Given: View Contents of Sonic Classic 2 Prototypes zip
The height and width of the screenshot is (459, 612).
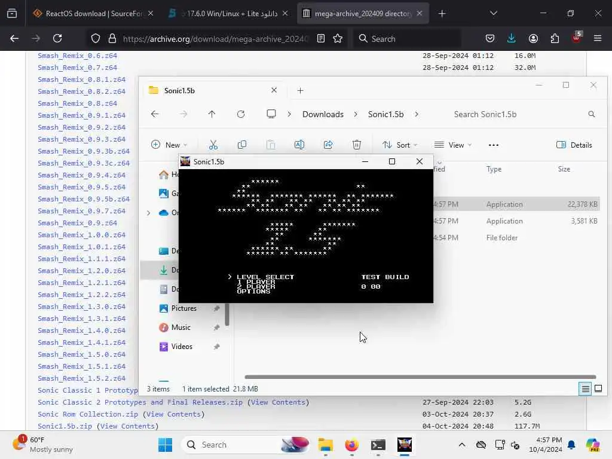Looking at the screenshot, I should tap(278, 402).
